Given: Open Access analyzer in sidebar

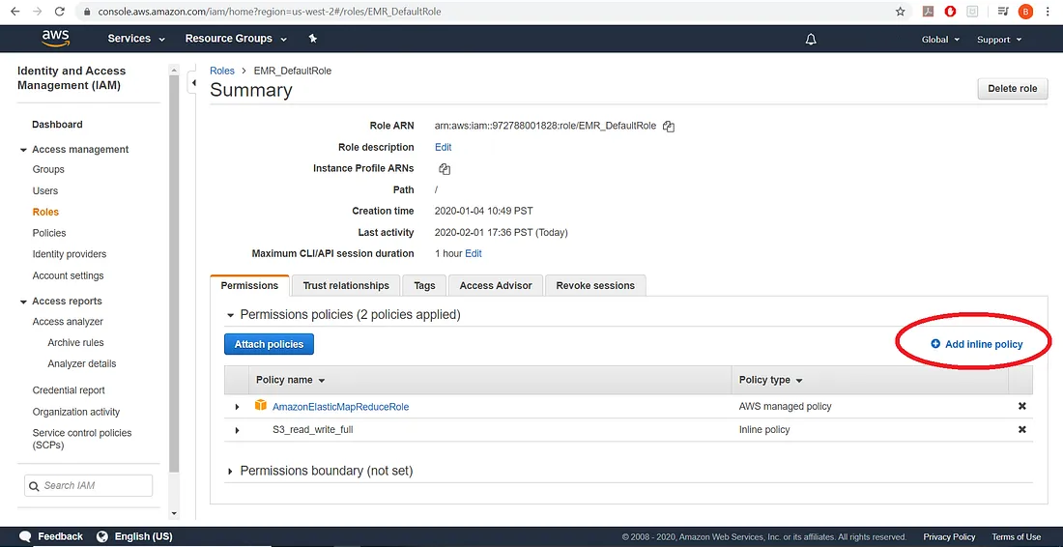Looking at the screenshot, I should click(68, 322).
